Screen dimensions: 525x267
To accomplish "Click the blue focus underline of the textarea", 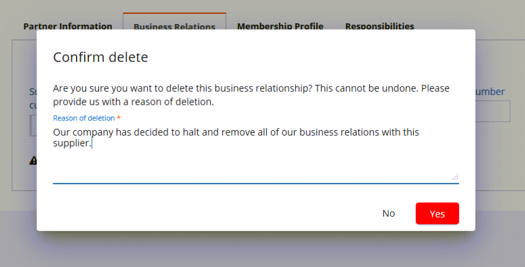I will click(x=256, y=184).
